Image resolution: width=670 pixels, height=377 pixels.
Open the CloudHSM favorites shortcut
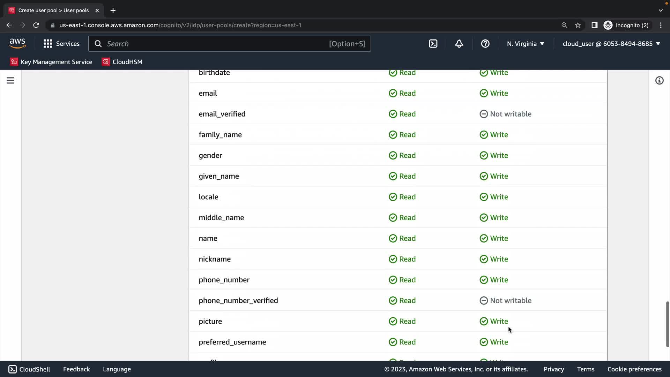click(x=122, y=62)
